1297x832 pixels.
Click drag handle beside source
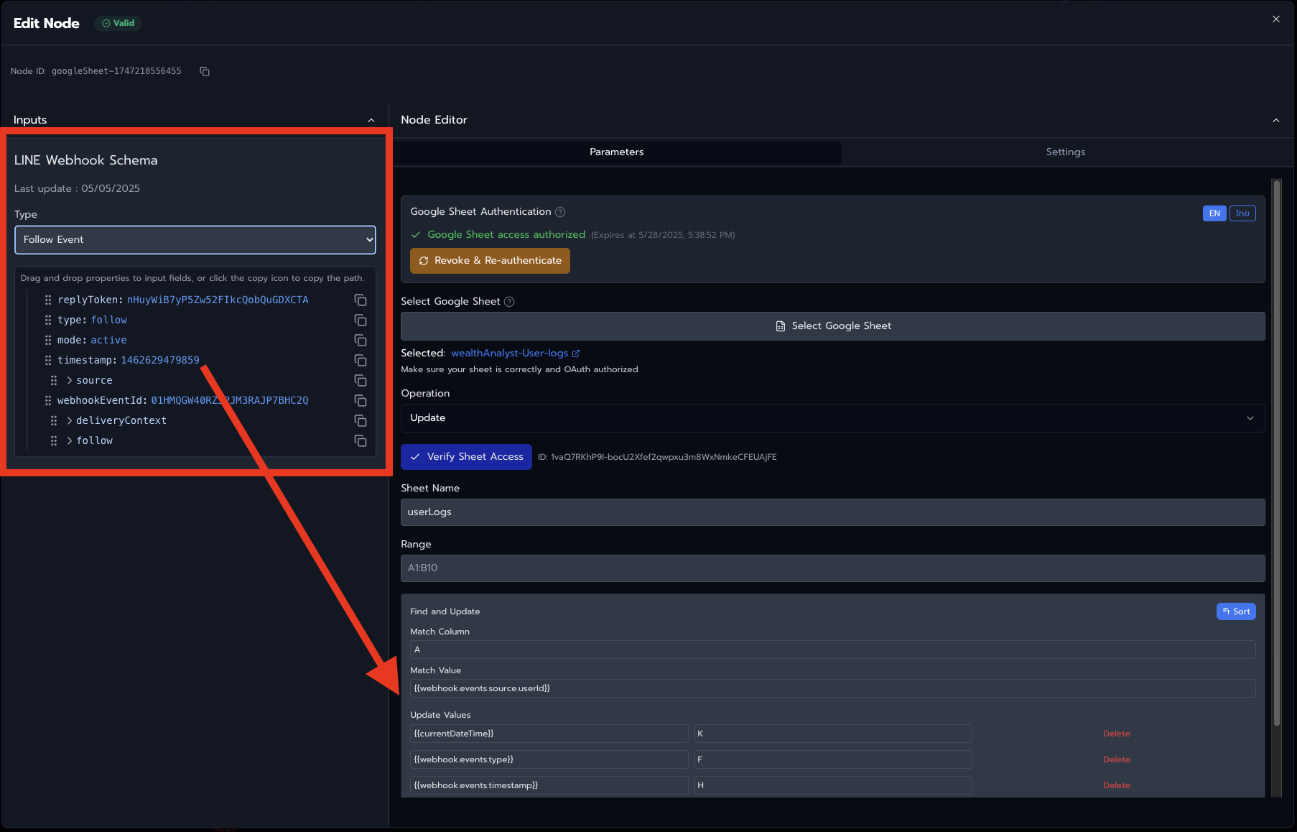point(54,381)
